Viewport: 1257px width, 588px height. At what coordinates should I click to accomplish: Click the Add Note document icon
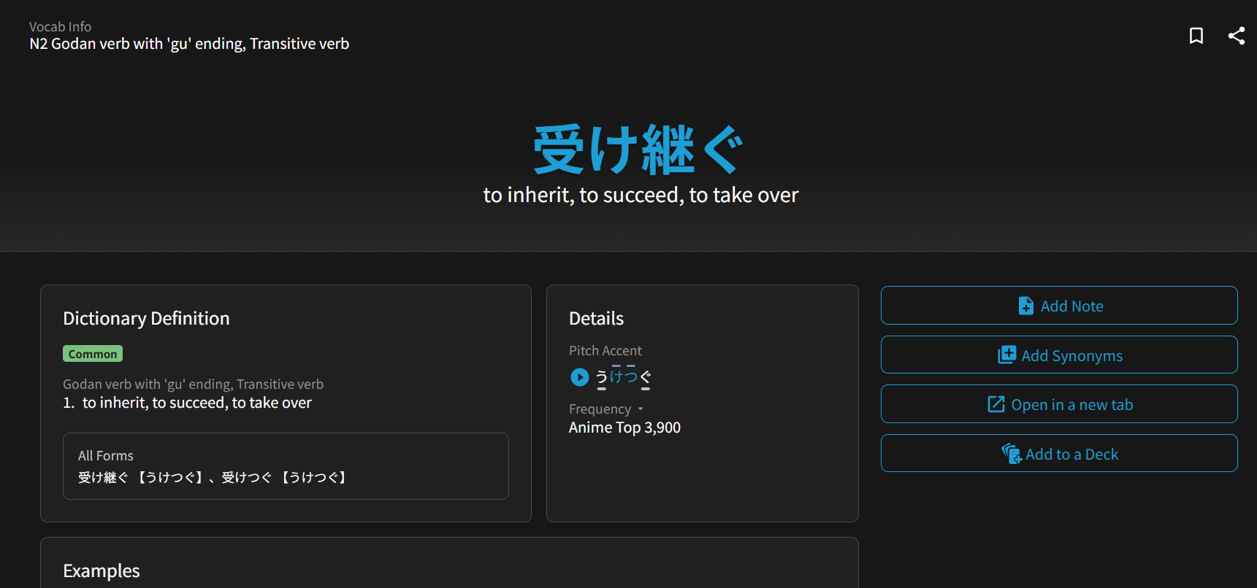point(1025,306)
